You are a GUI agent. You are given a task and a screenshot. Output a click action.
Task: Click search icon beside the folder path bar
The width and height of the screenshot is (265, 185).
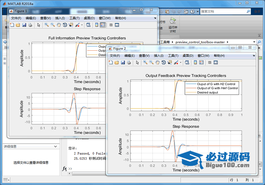pos(259,42)
